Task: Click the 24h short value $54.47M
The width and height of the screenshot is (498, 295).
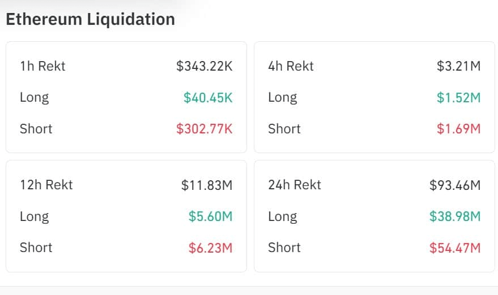Action: [x=454, y=248]
